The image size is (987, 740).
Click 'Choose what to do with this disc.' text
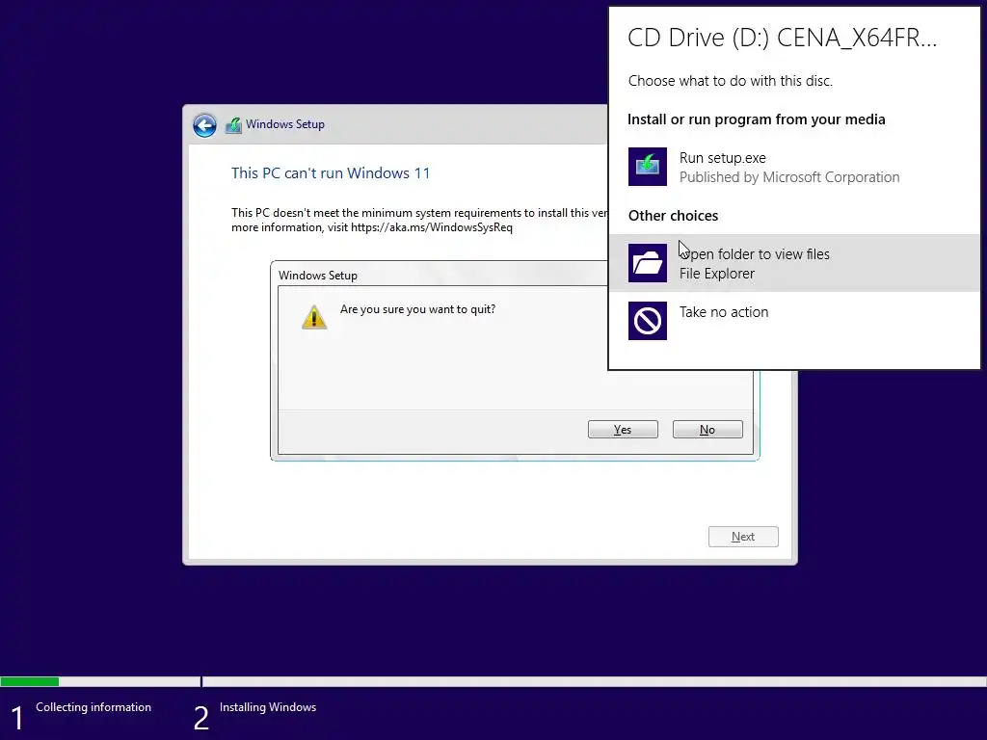pyautogui.click(x=731, y=81)
